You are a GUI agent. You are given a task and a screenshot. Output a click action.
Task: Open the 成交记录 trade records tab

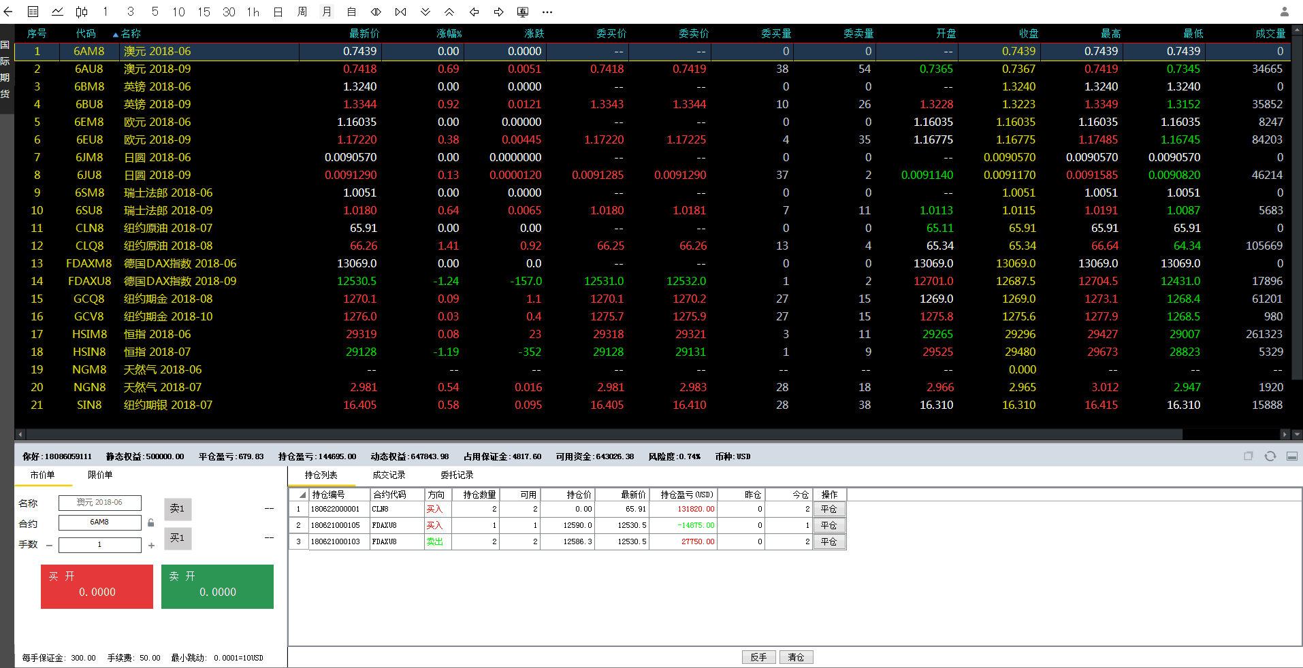389,475
